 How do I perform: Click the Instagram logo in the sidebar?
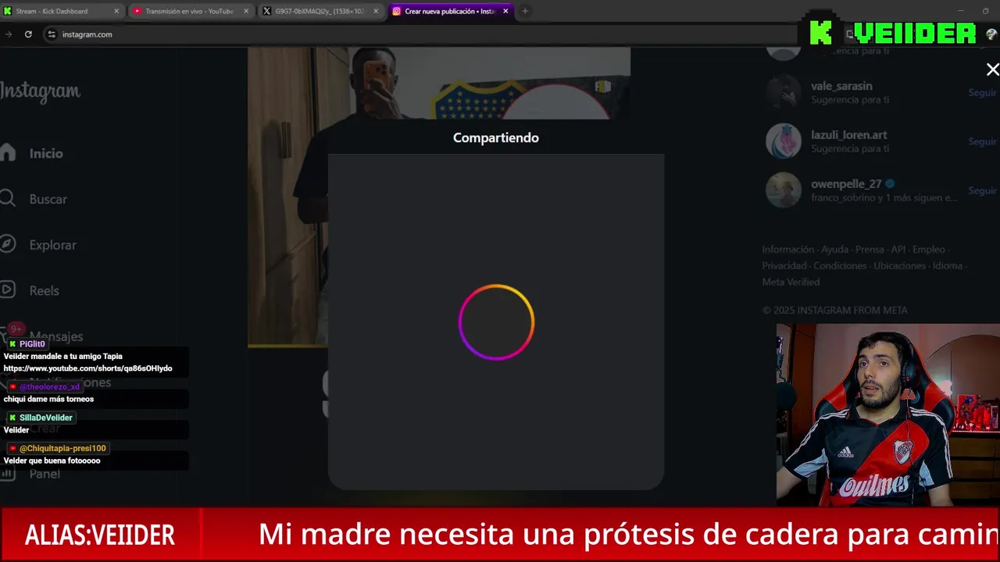(40, 91)
